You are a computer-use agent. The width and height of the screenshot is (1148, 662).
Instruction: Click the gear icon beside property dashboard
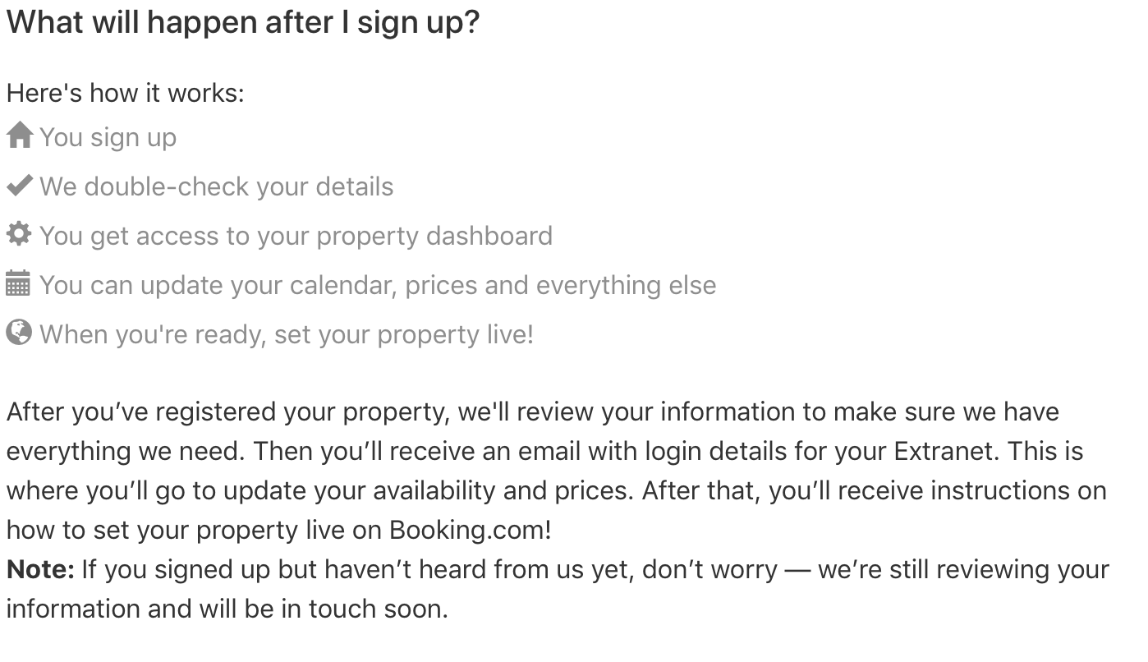point(19,235)
